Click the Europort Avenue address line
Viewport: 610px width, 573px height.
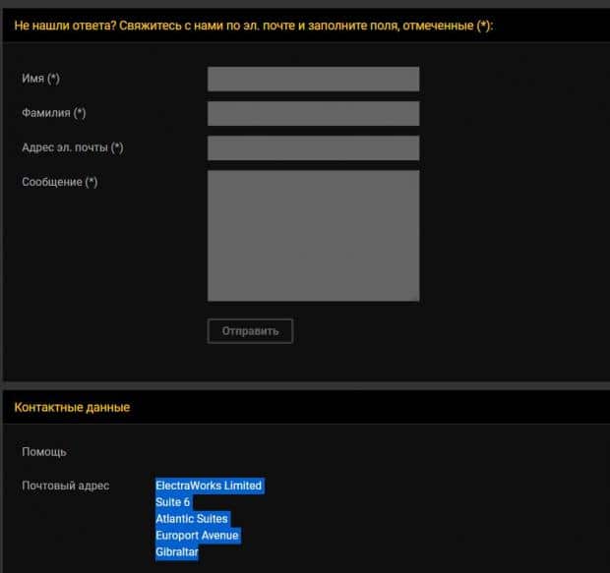click(197, 536)
